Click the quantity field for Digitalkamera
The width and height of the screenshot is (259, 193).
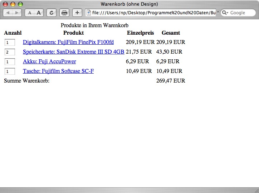click(10, 43)
